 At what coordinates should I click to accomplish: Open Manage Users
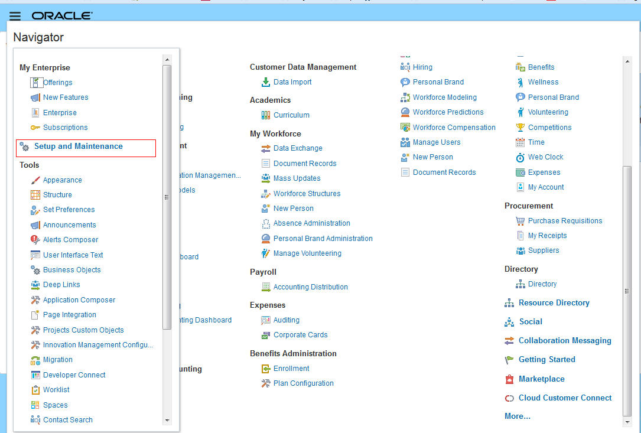pyautogui.click(x=436, y=142)
